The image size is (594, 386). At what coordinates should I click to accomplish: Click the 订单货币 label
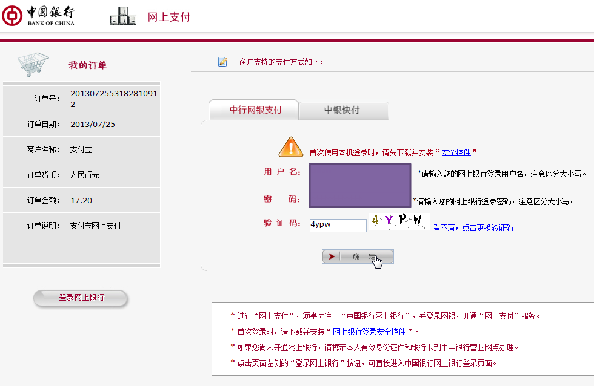point(43,175)
